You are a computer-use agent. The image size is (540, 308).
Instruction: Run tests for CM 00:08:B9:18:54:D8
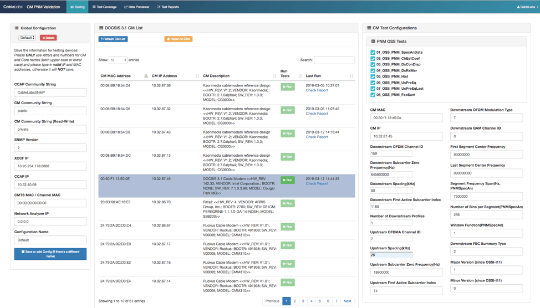click(x=288, y=133)
